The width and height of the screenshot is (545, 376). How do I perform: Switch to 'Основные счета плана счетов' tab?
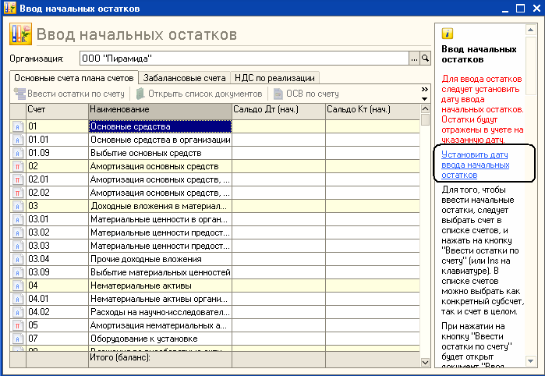point(74,78)
